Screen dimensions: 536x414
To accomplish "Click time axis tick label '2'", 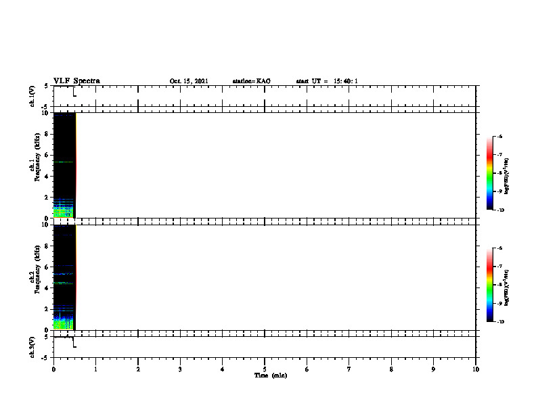I will click(138, 369).
